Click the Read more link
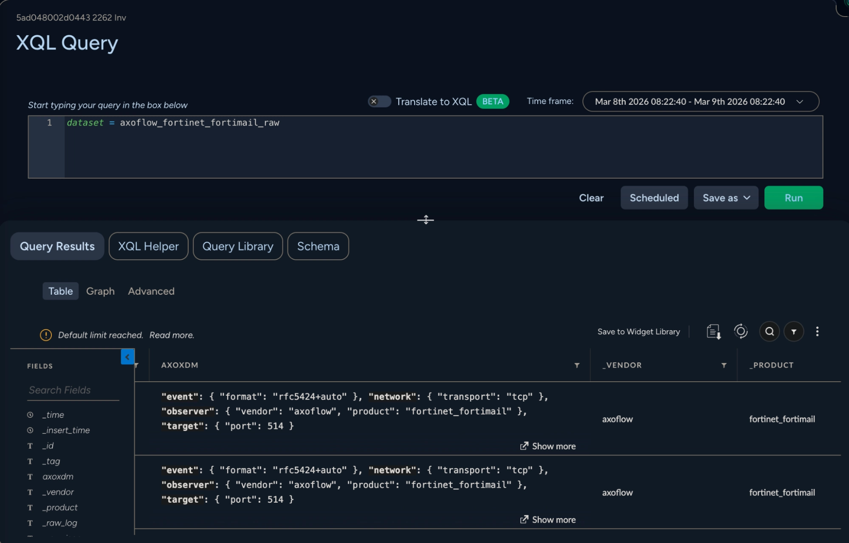This screenshot has width=849, height=543. (x=172, y=335)
